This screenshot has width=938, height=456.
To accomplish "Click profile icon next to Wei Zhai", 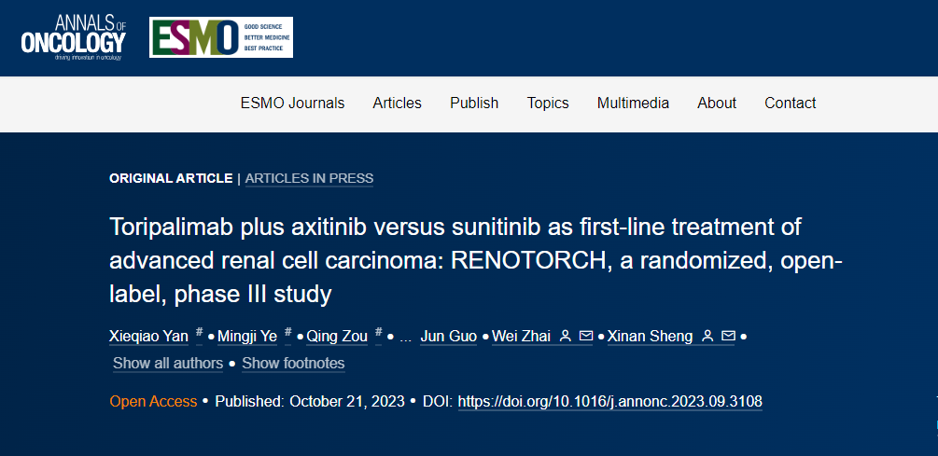I will [x=566, y=337].
